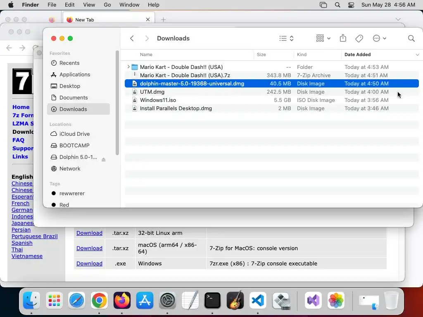Open the View menu

[89, 5]
